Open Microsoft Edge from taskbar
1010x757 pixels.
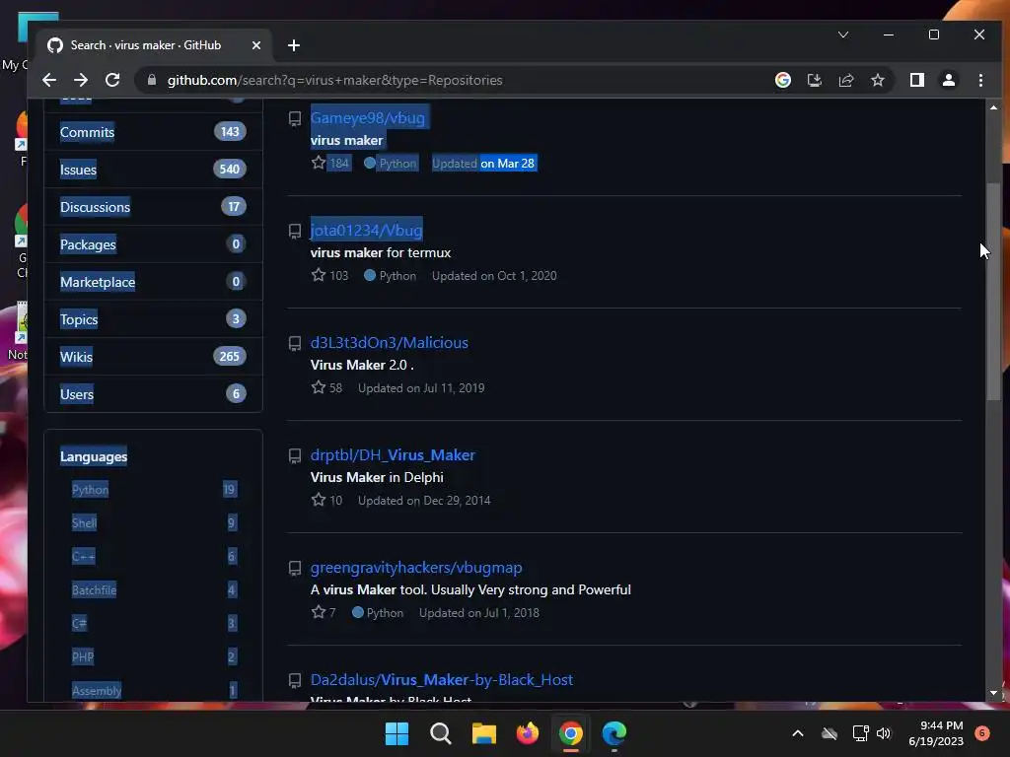(613, 733)
